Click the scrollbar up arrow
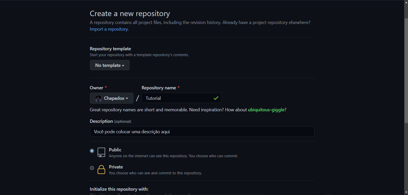Viewport: 408px width, 195px height. [x=406, y=2]
